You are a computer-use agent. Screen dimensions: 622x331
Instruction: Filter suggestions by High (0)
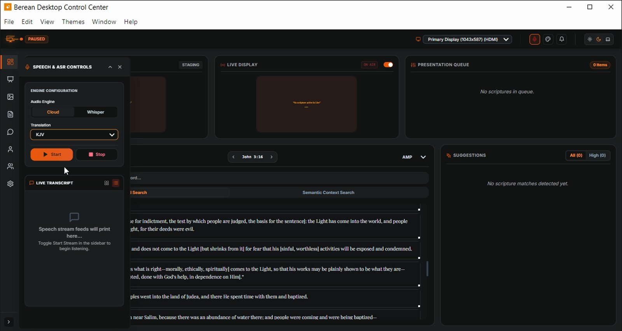[598, 155]
